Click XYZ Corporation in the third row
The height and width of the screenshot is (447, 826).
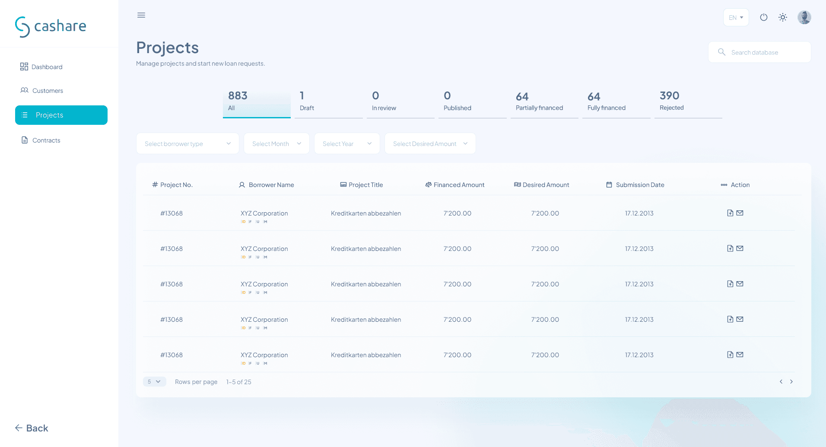click(x=264, y=284)
